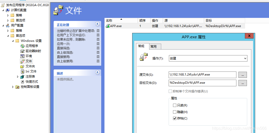This screenshot has height=133, width=269.
Task: Click the 首选项 folder icon under 用户配置
Action: [12, 36]
